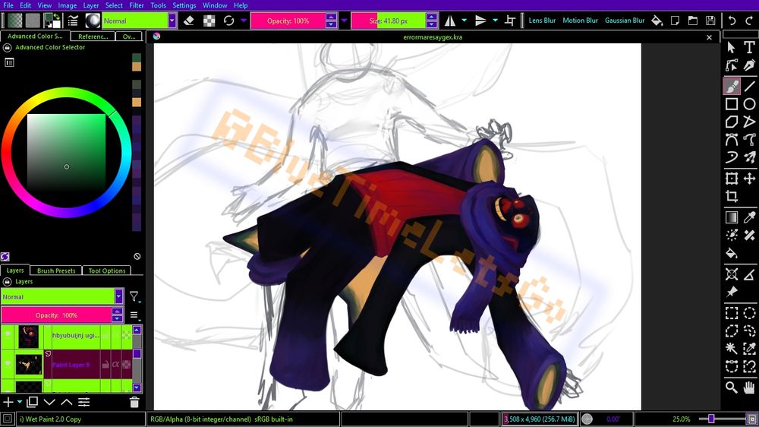Duplicate the current layer

click(33, 402)
